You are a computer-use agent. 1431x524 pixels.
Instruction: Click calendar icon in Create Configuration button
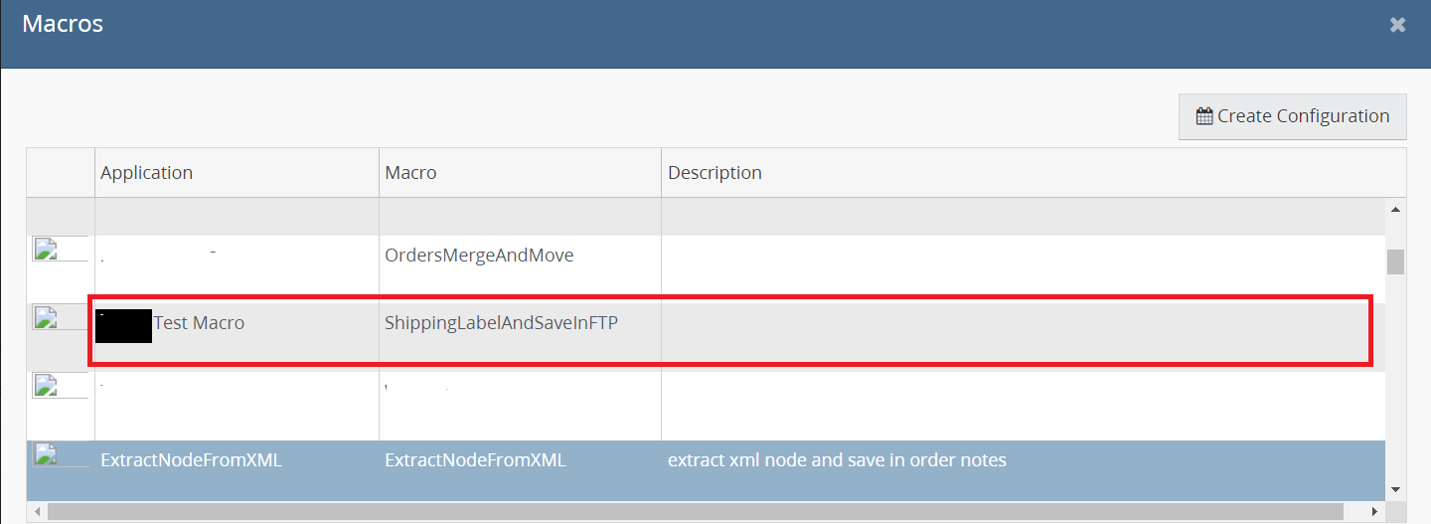[1204, 116]
